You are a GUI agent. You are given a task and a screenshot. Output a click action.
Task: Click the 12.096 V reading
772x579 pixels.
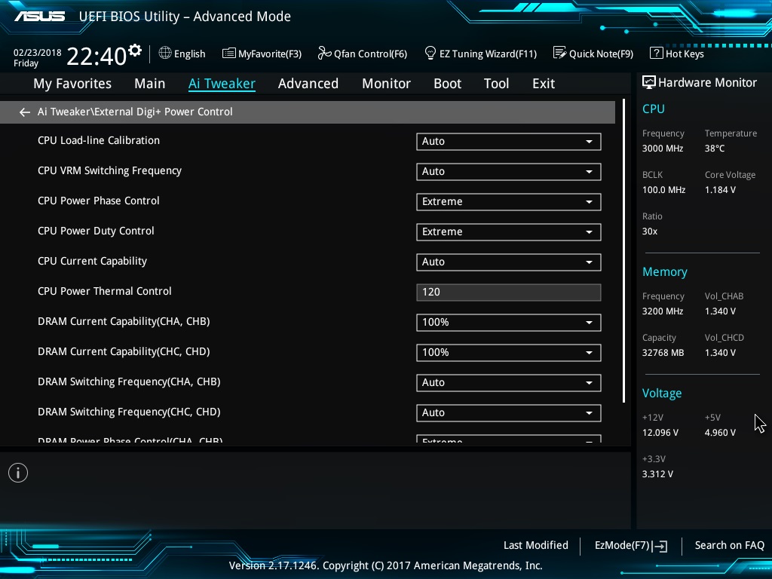(x=660, y=432)
